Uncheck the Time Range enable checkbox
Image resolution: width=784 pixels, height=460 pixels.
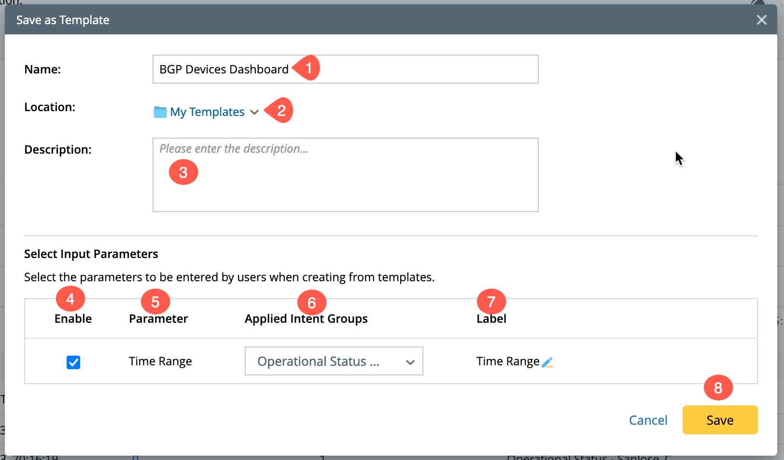pyautogui.click(x=73, y=362)
